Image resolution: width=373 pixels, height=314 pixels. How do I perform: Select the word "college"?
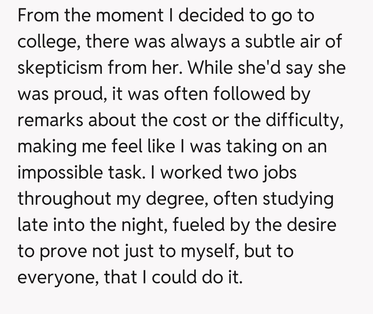[48, 42]
